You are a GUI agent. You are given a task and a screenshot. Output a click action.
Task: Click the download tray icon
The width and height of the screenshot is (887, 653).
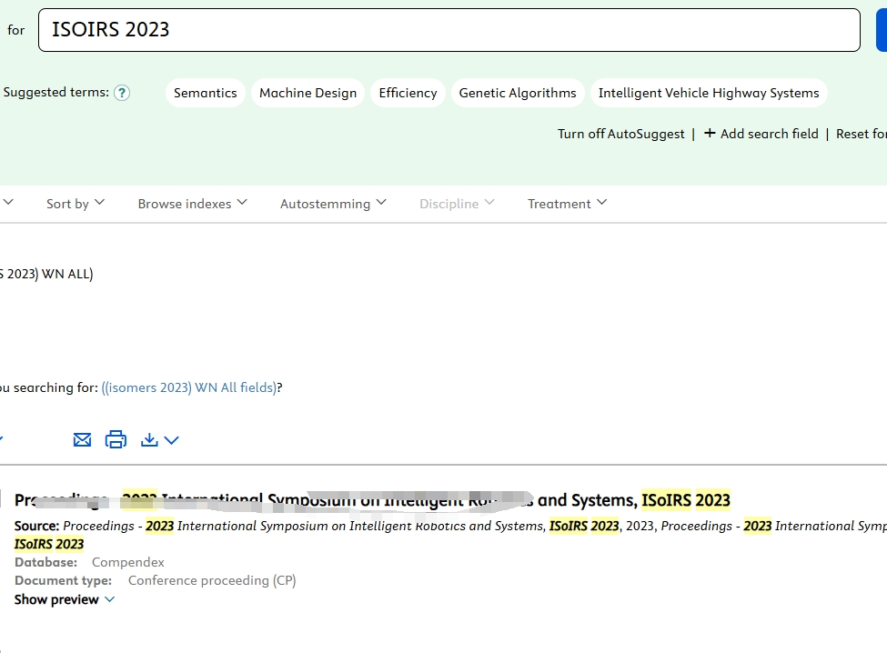tap(150, 440)
